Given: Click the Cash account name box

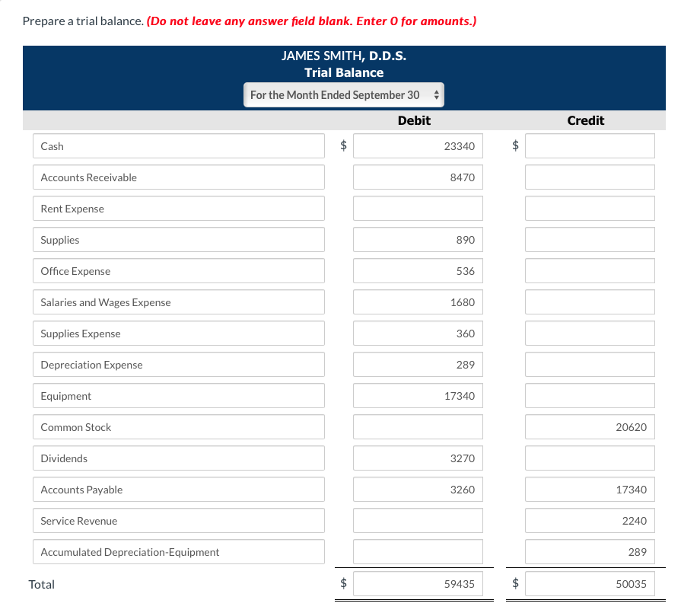Looking at the screenshot, I should (178, 145).
